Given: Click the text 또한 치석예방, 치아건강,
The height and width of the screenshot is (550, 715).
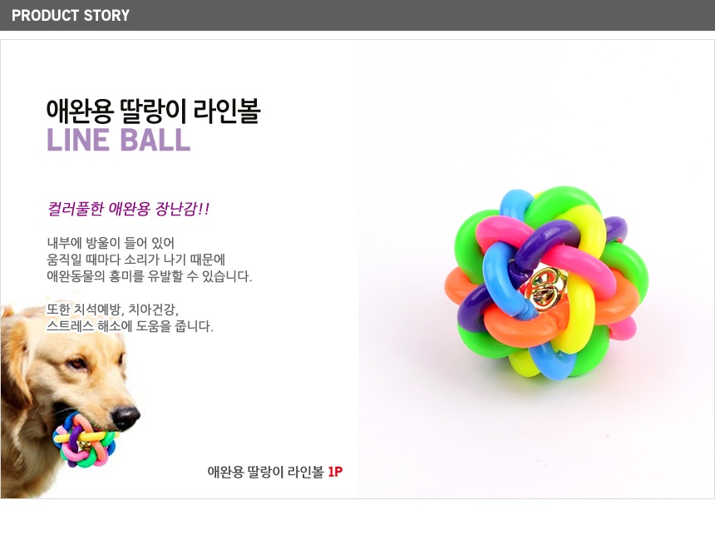Looking at the screenshot, I should 112,309.
